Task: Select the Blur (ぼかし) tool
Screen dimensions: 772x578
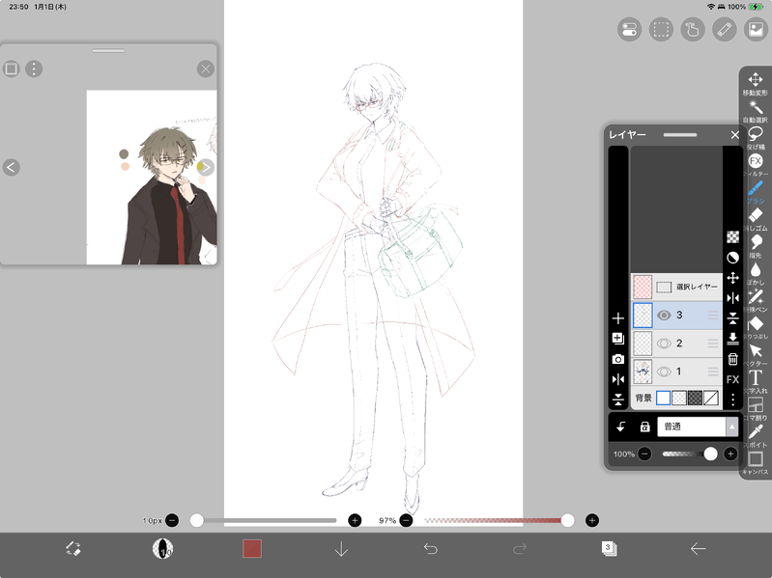Action: click(756, 273)
